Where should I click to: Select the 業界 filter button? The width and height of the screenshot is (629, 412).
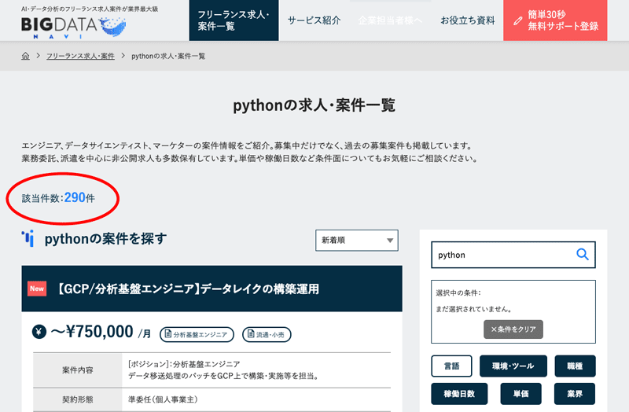tap(575, 394)
